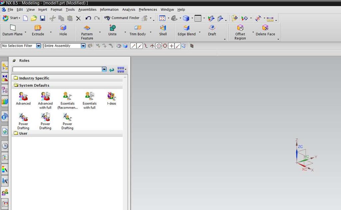This screenshot has width=341, height=210.
Task: Select the Pattern Feature tool
Action: pos(87,32)
